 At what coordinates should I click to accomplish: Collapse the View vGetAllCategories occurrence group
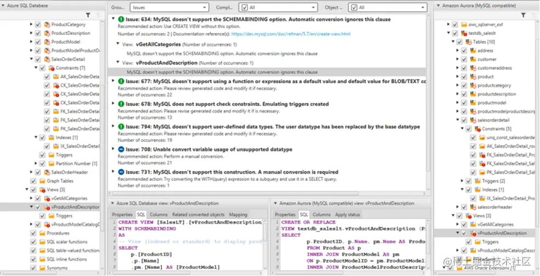tap(118, 44)
